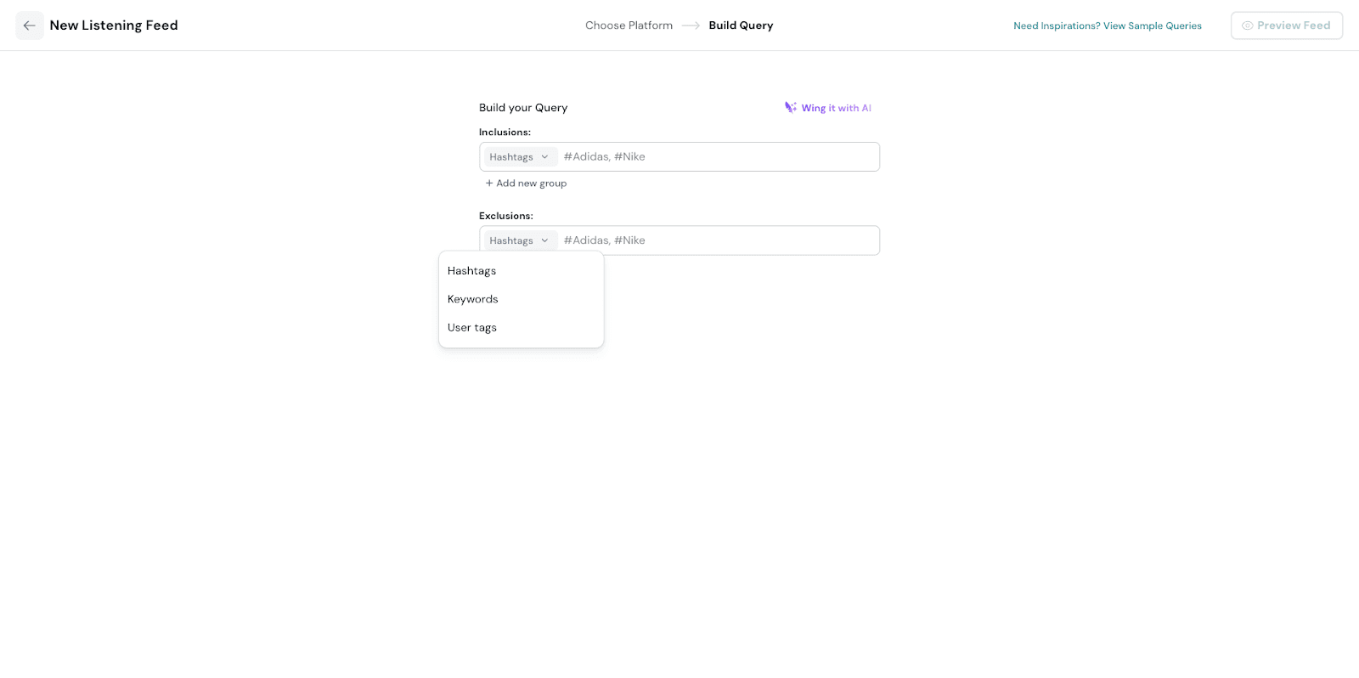The image size is (1359, 678).
Task: Click the eye icon in Preview Feed
Action: [1247, 25]
